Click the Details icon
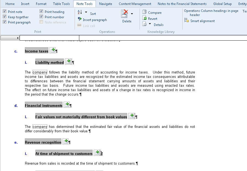 point(144,24)
